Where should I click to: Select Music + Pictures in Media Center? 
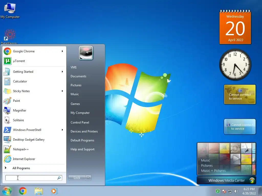[x=213, y=171]
